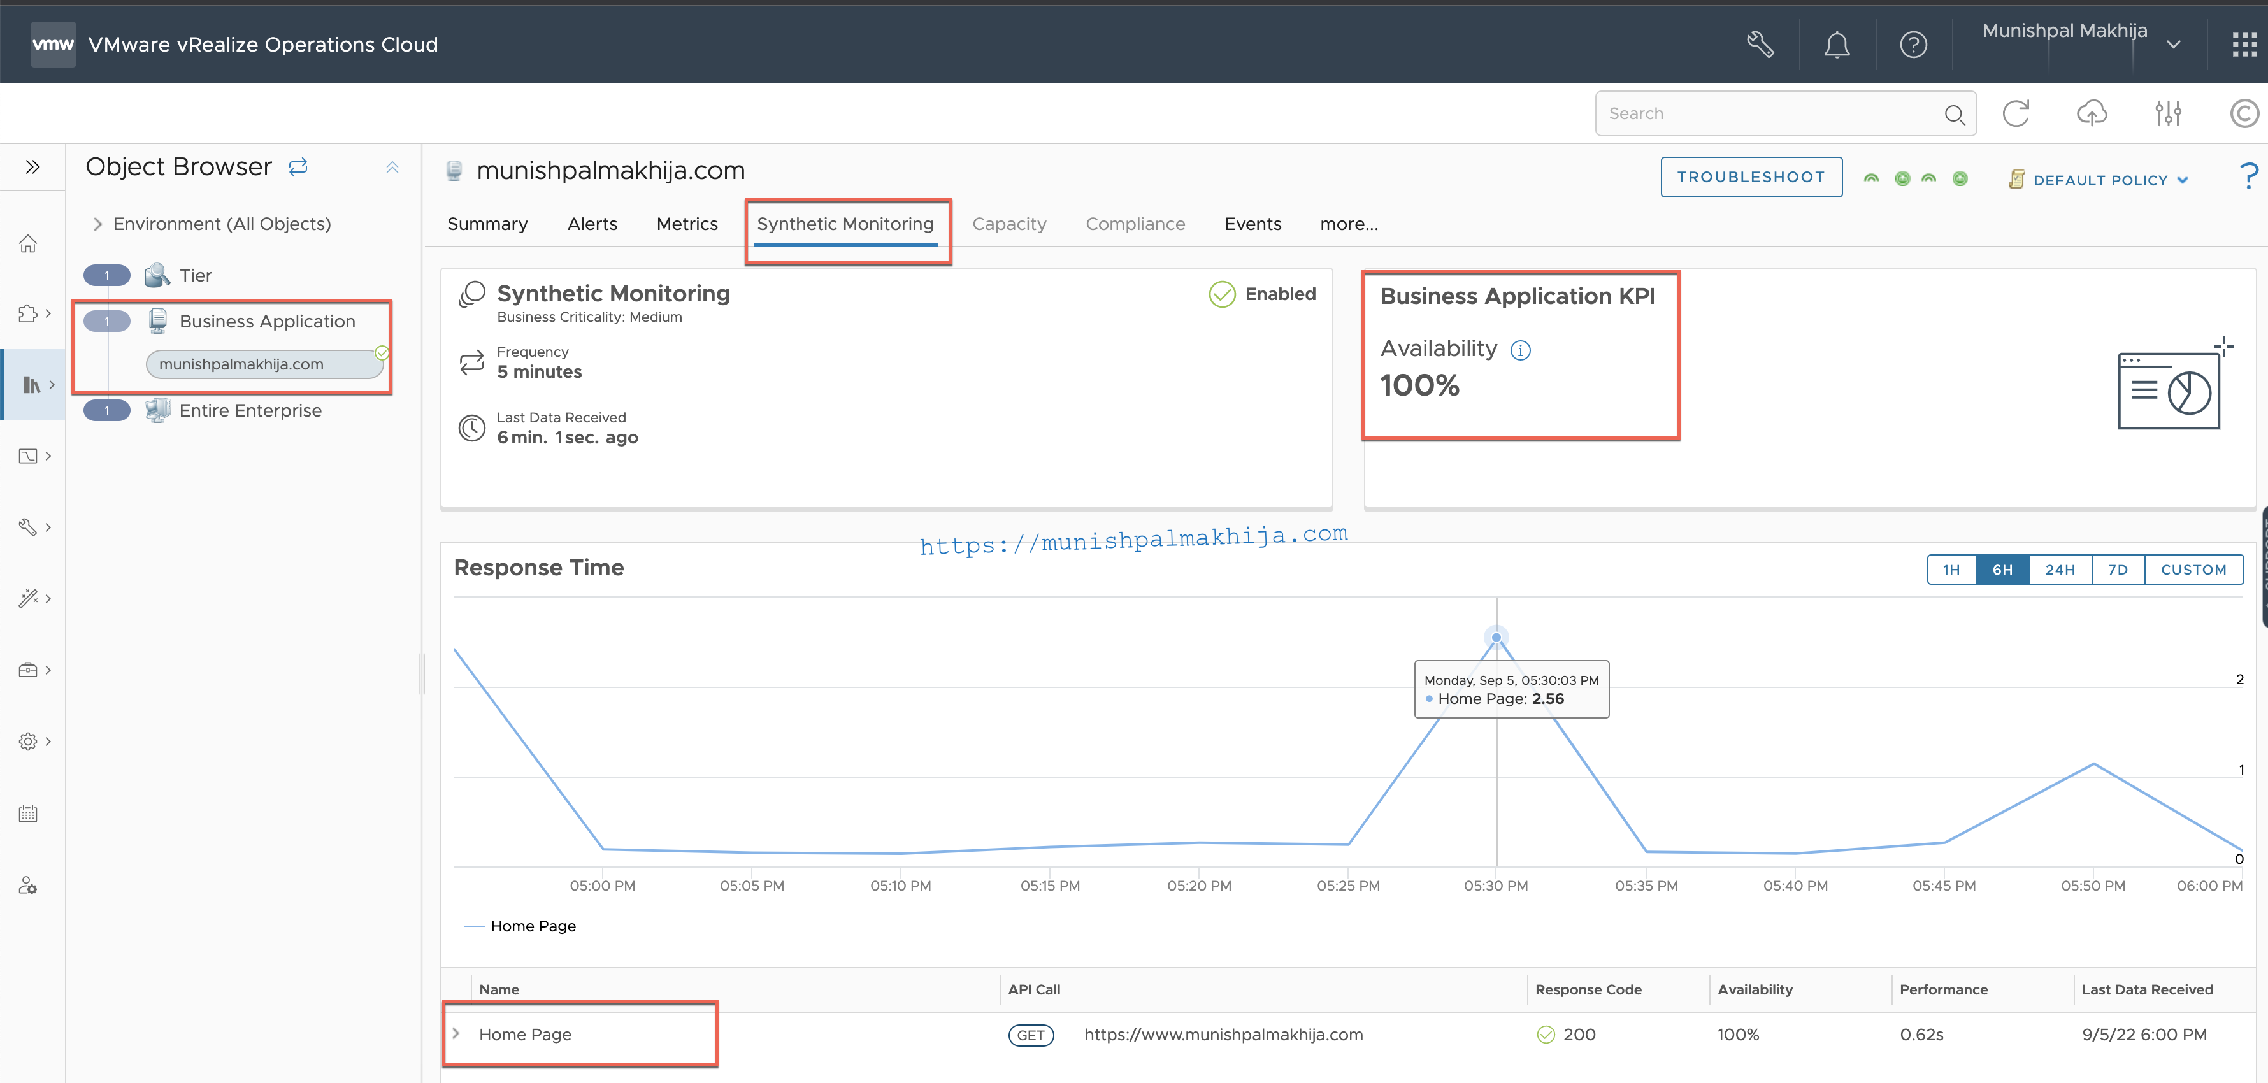This screenshot has height=1083, width=2268.
Task: Set response time range to 6H
Action: pos(2003,570)
